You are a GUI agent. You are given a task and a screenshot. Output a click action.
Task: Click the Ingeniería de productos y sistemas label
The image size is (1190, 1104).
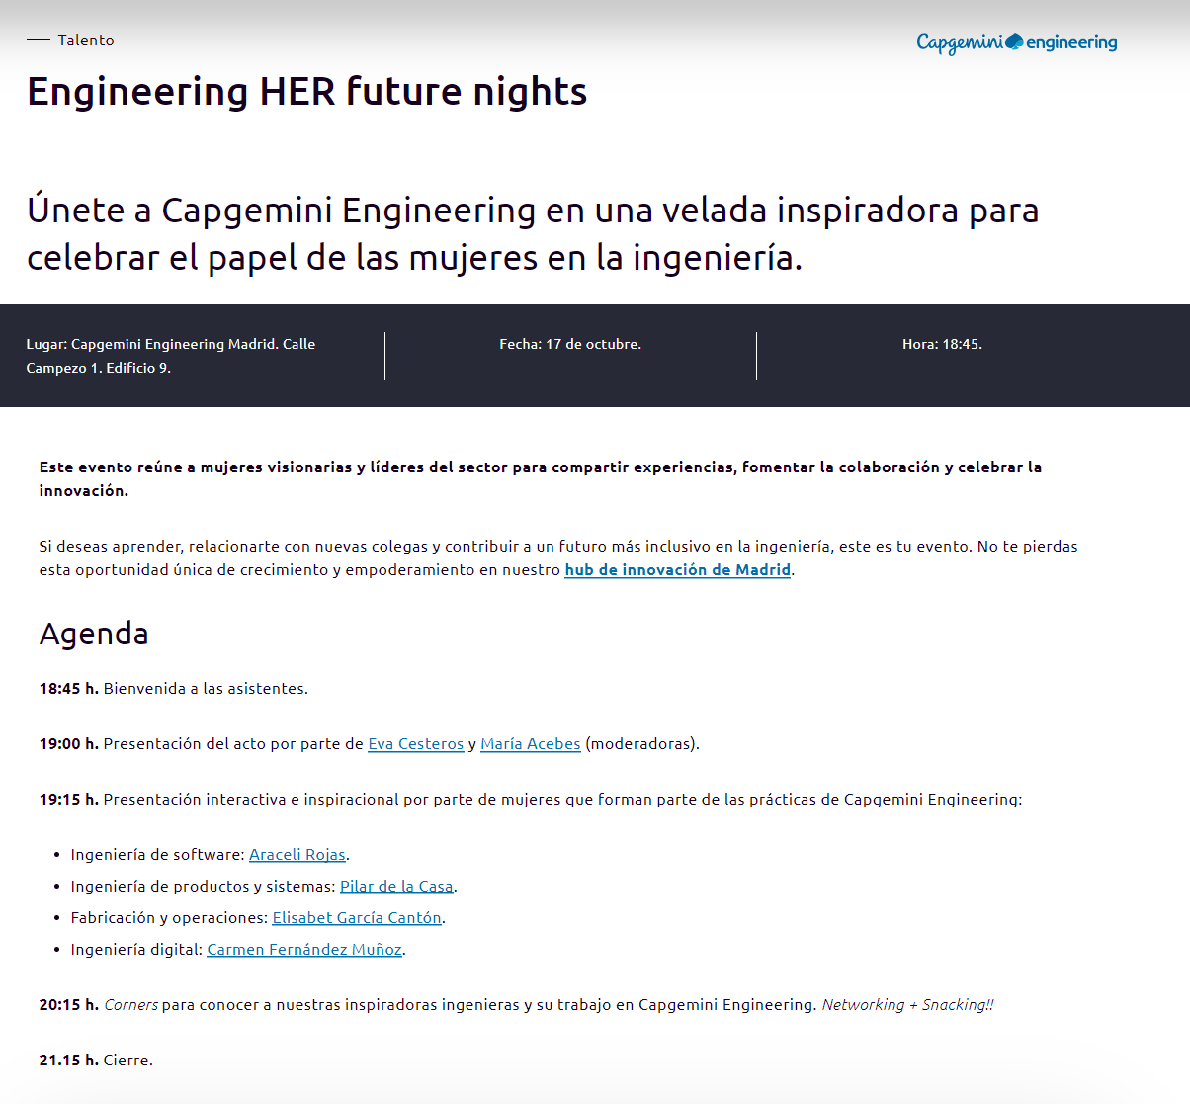[x=203, y=887]
